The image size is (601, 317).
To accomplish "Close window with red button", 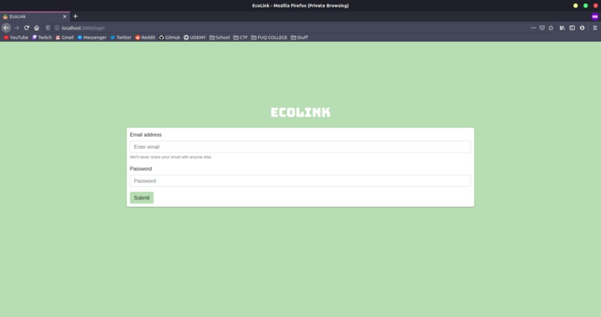I will coord(596,6).
